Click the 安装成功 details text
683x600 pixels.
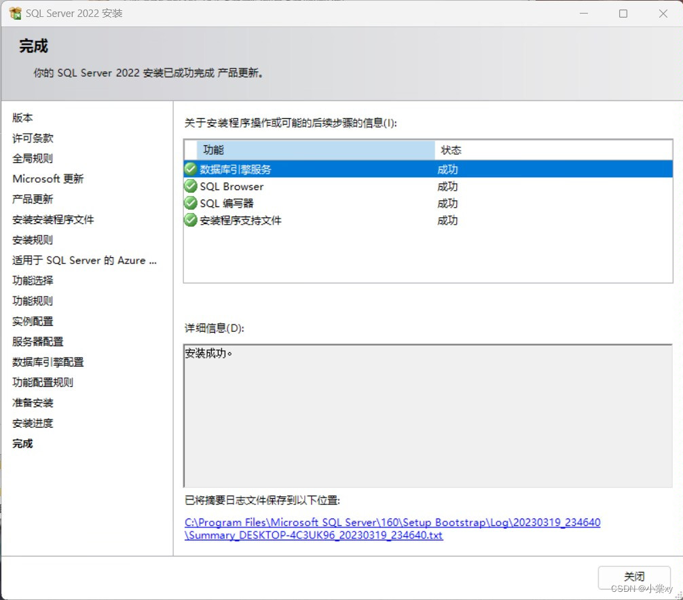point(208,353)
